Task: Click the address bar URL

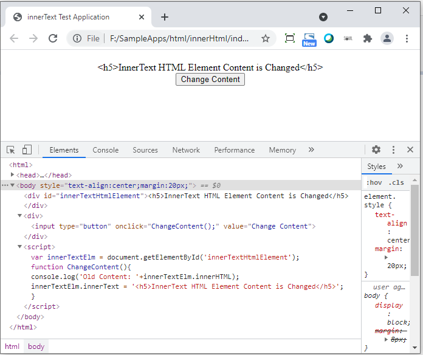Action: [x=179, y=38]
